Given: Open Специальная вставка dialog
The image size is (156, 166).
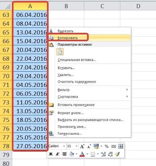Looking at the screenshot, I should (x=77, y=60).
